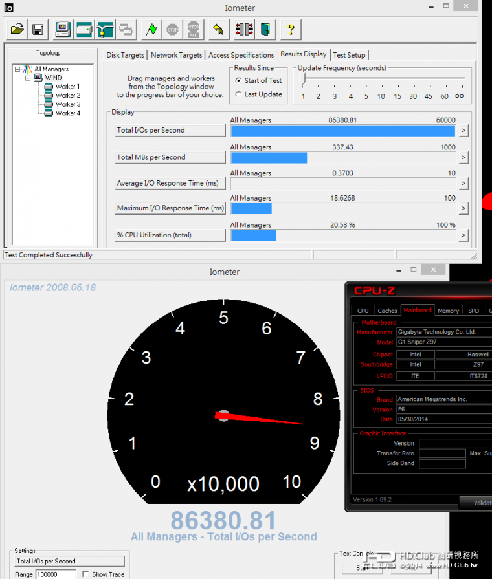Enable the Show Trace checkbox
492x579 pixels.
pos(86,574)
